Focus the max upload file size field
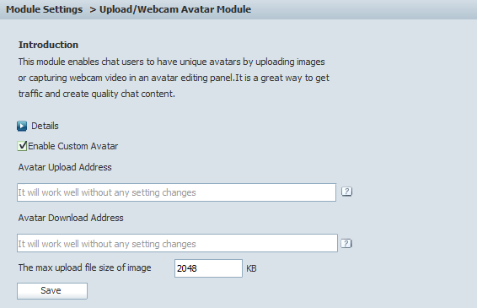The width and height of the screenshot is (477, 308). coord(208,268)
